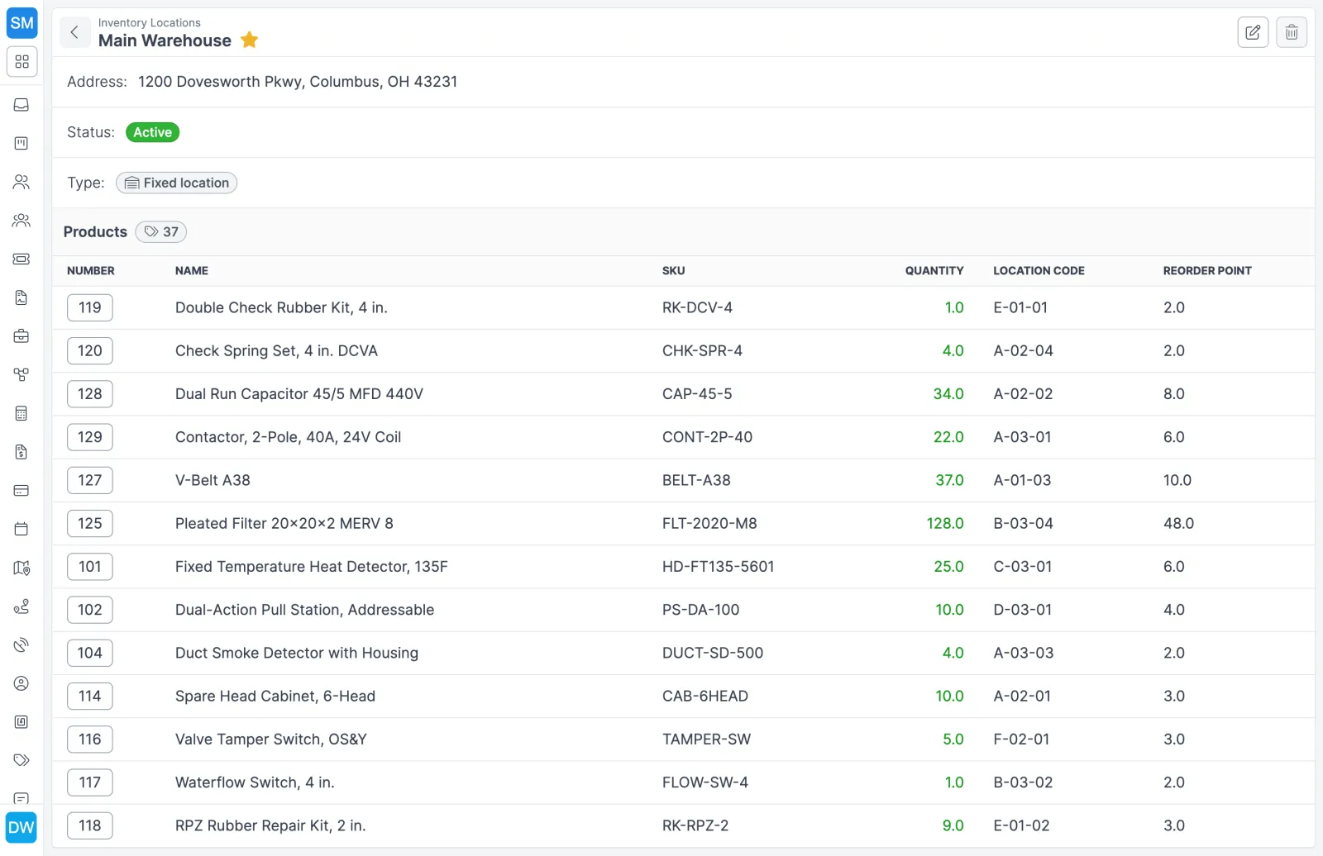Click location code C-03-01

(1022, 567)
